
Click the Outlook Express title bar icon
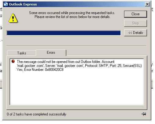click(x=6, y=4)
